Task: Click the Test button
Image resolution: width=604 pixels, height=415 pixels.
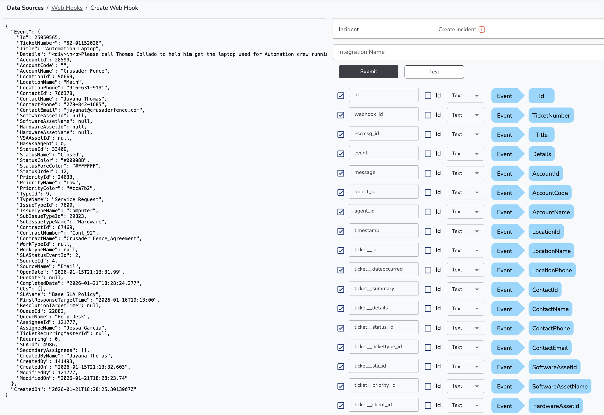Action: (x=434, y=72)
